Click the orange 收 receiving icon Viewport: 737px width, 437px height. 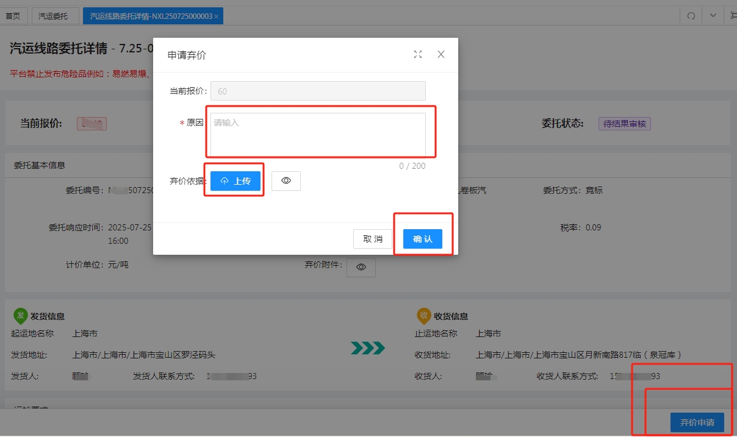[423, 316]
